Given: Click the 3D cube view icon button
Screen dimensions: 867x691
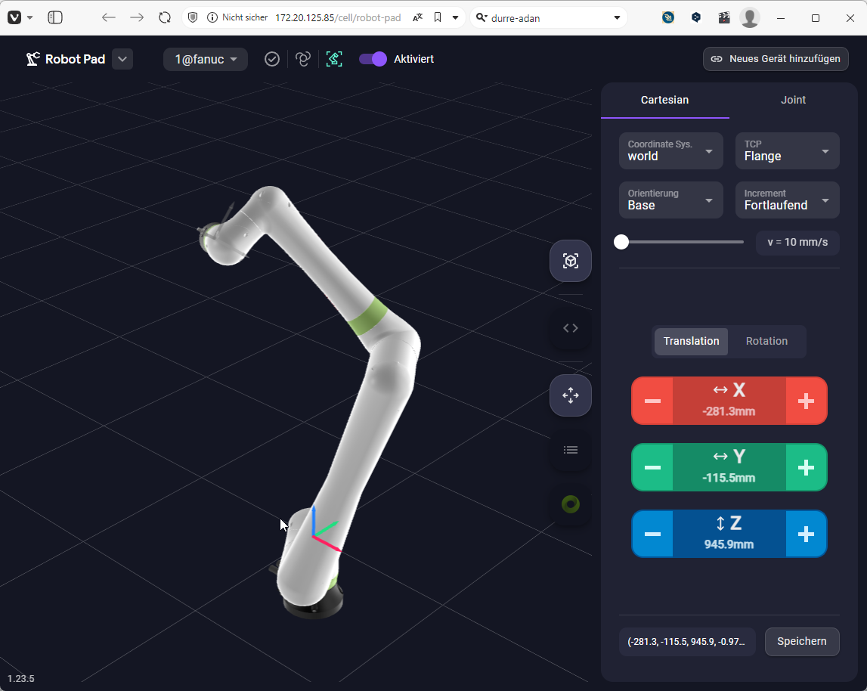Looking at the screenshot, I should (x=570, y=262).
